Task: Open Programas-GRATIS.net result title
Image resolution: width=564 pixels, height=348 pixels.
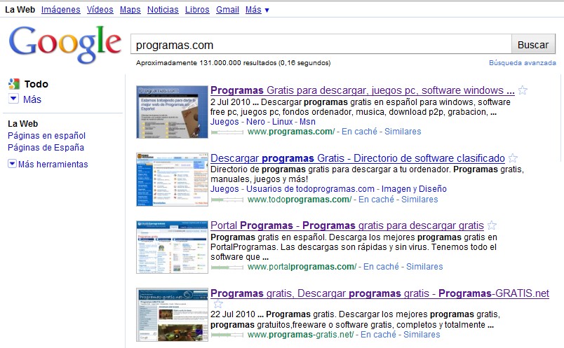Action: 380,293
